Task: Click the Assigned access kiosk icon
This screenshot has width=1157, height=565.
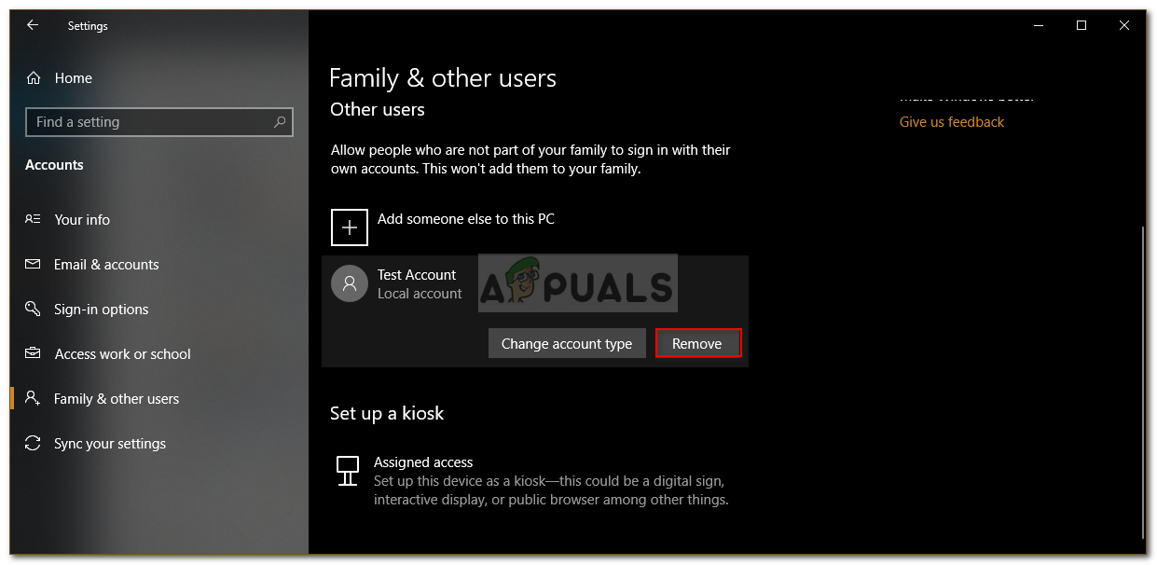Action: 348,471
